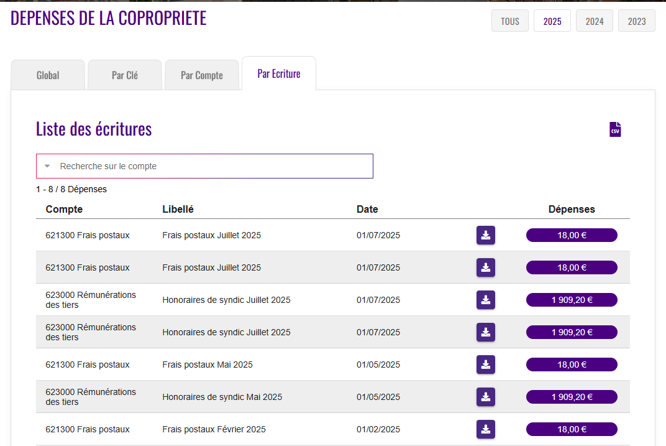Filter expenses by year 2025
This screenshot has width=666, height=446.
click(x=552, y=21)
